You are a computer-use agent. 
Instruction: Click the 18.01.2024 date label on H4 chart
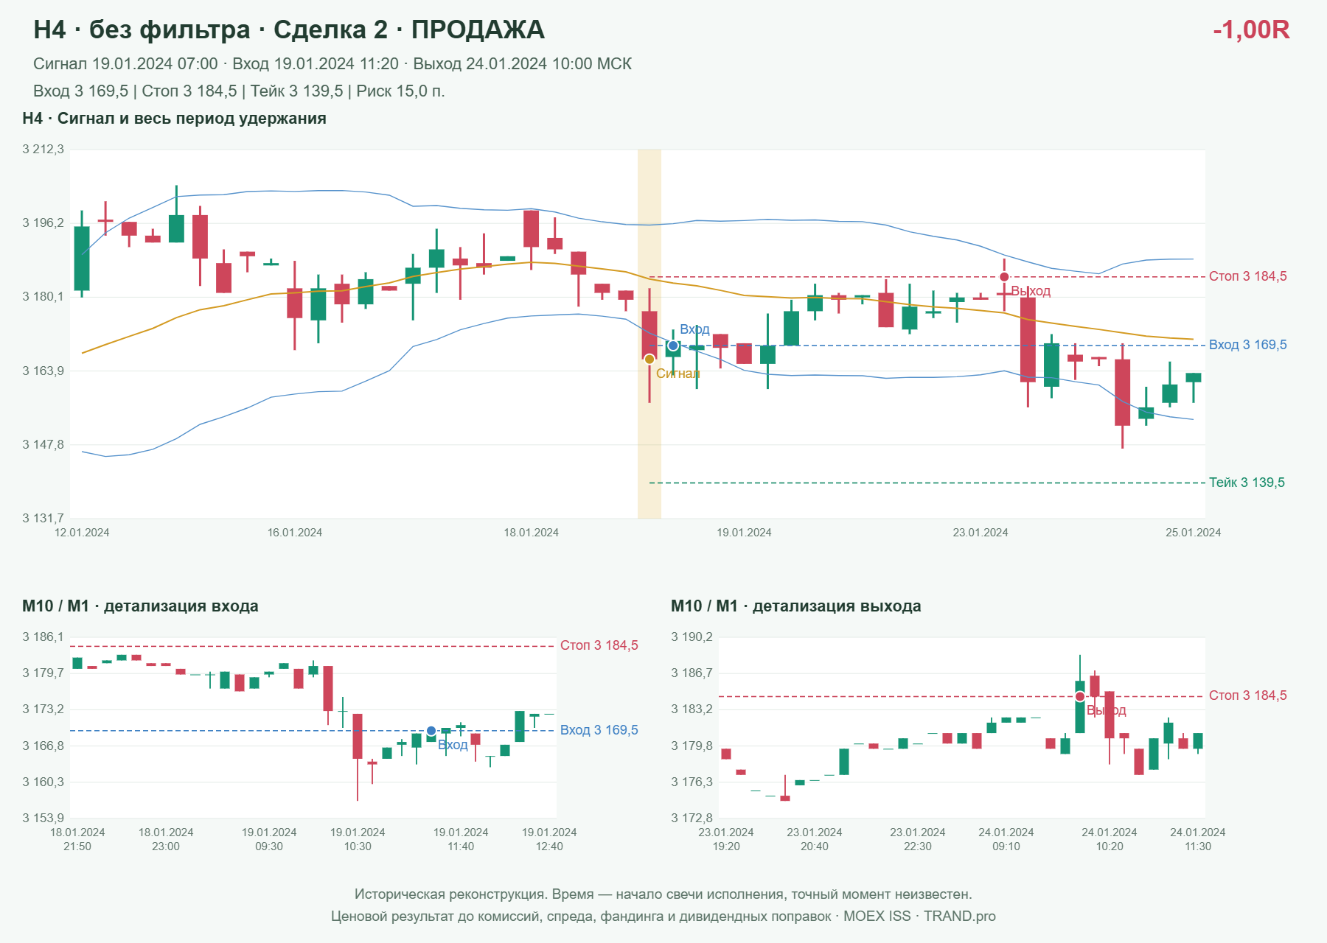coord(532,533)
